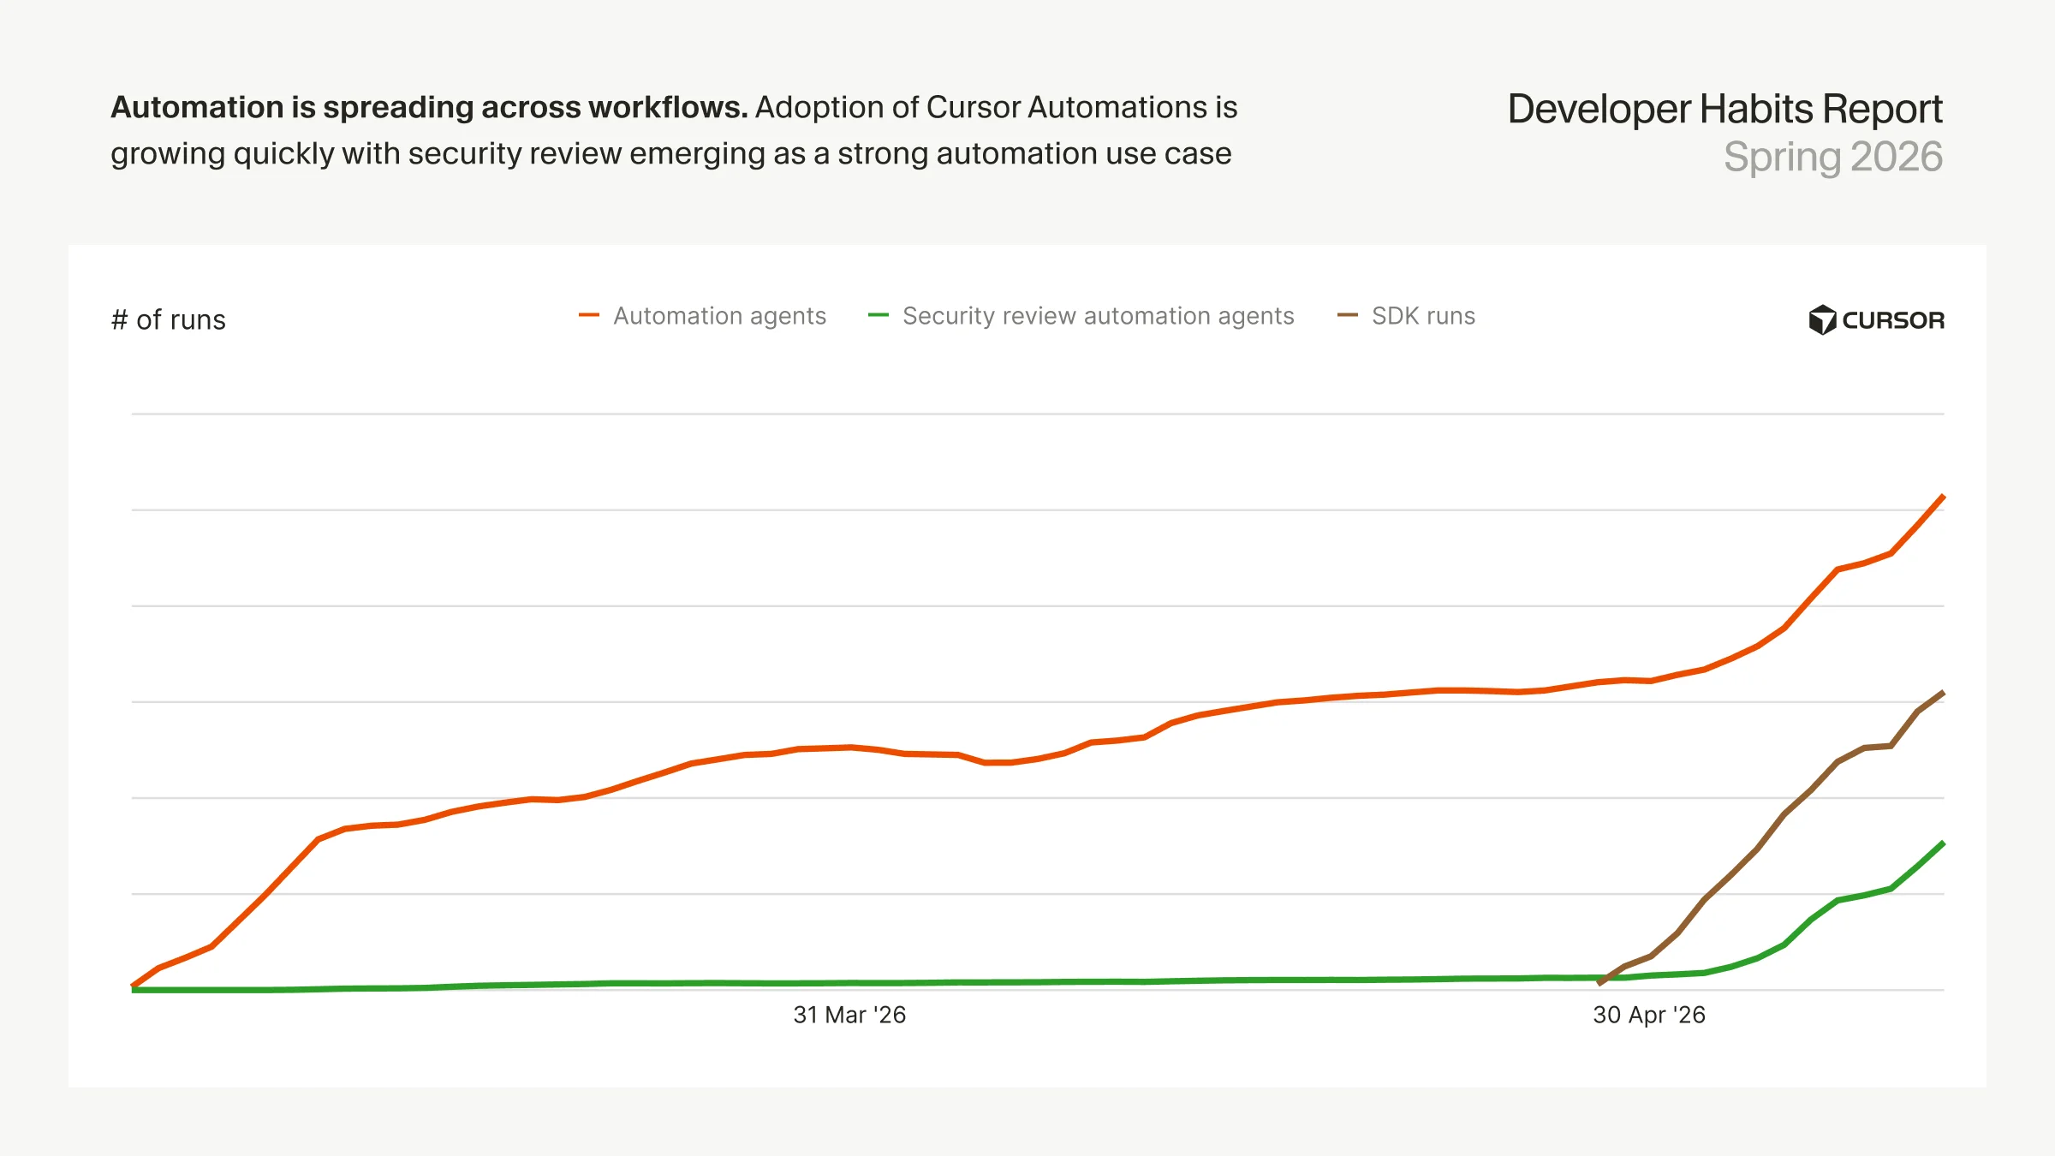Click the 'Spring 2026' subtitle
This screenshot has height=1156, width=2055.
pos(1833,157)
